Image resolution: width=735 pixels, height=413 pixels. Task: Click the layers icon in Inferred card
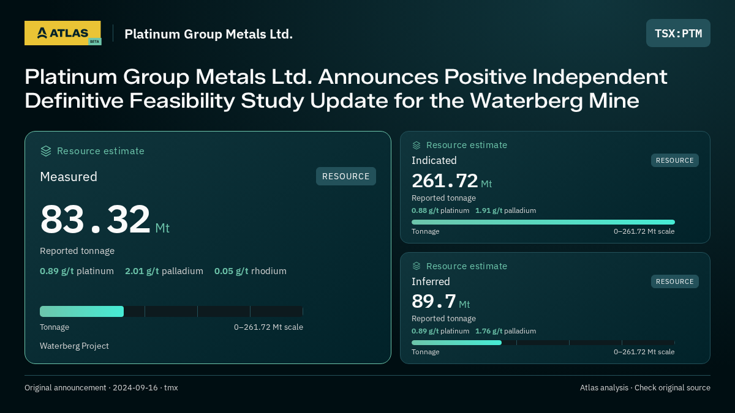[x=417, y=266]
